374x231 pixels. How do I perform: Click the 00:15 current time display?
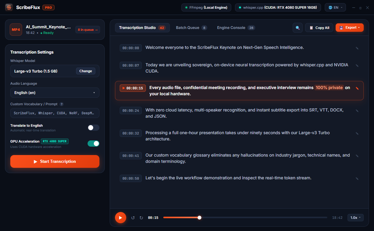point(153,218)
